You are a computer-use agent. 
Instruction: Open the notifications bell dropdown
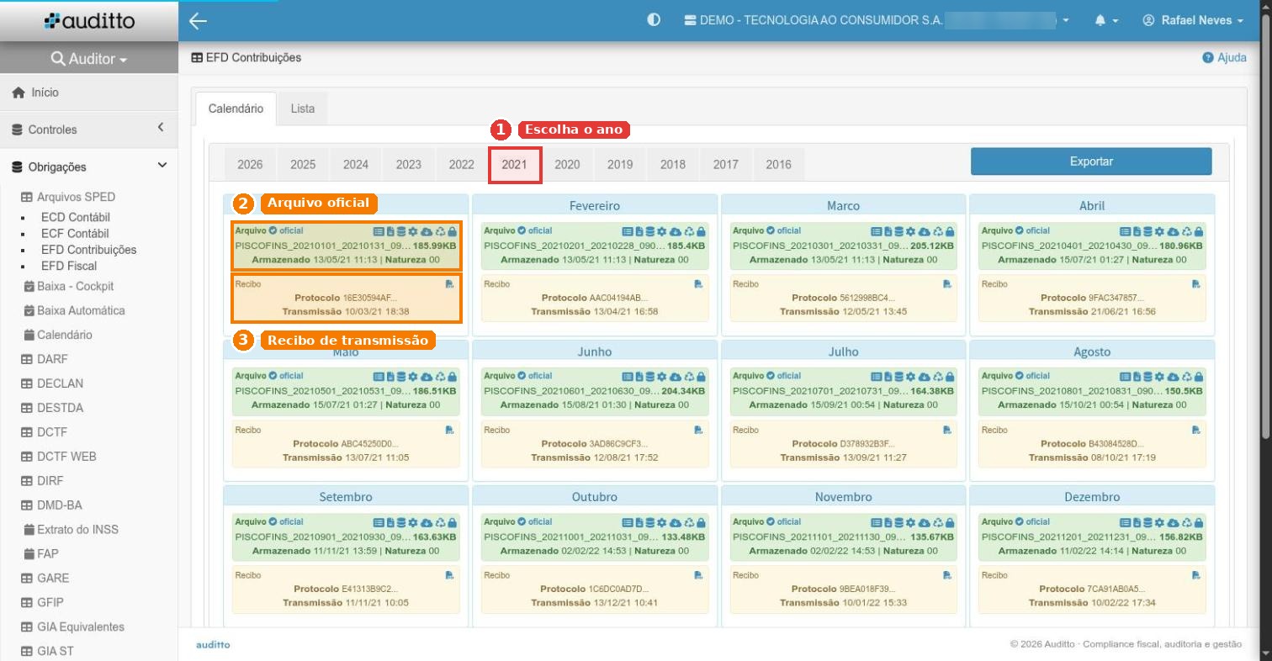coord(1106,20)
